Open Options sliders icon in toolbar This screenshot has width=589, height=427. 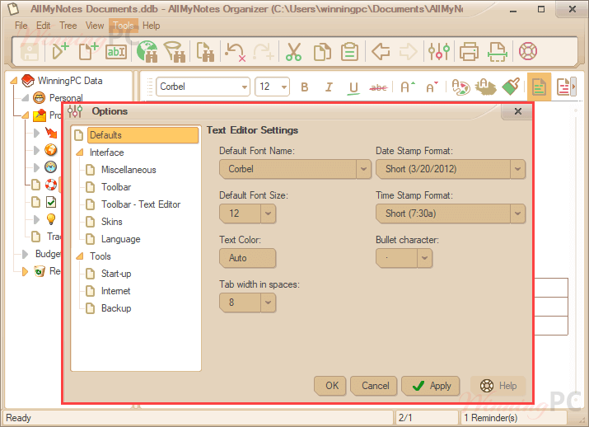(439, 51)
